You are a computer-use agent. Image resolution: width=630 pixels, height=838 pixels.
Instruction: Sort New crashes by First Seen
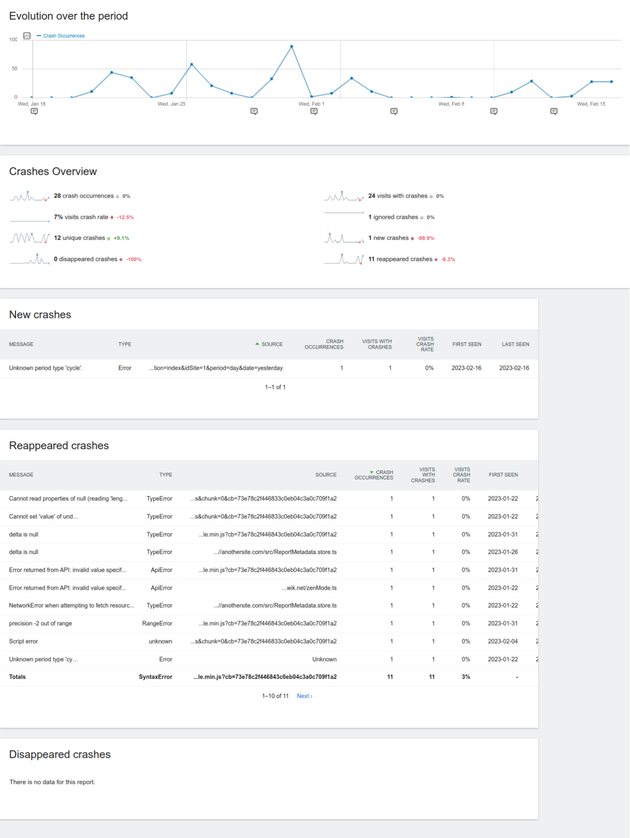pos(467,345)
